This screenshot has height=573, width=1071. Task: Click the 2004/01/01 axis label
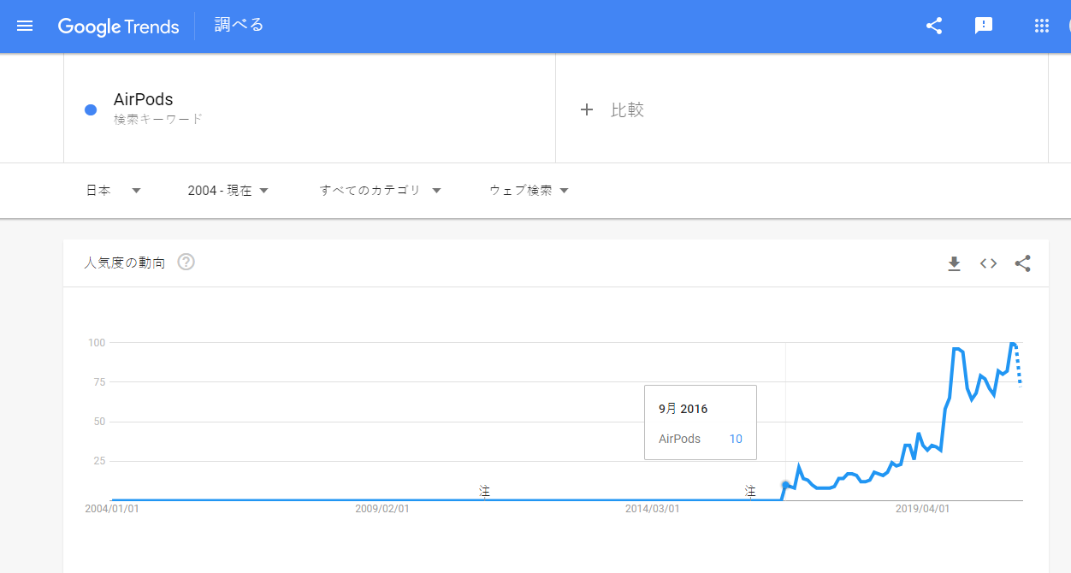(x=112, y=509)
